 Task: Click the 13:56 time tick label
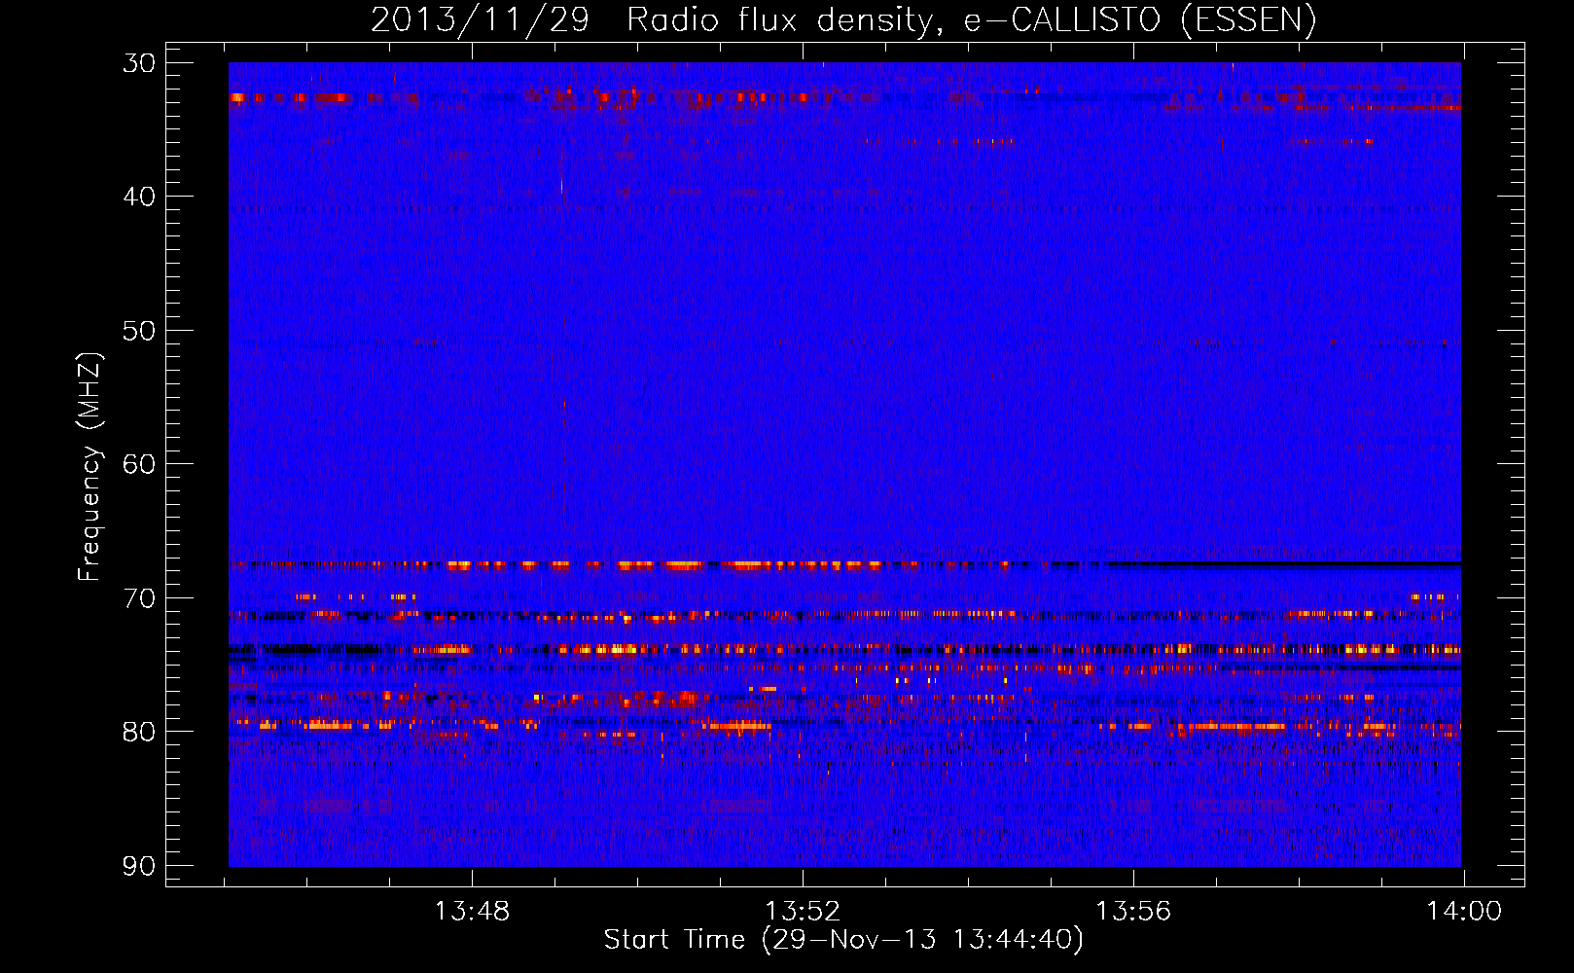1133,912
